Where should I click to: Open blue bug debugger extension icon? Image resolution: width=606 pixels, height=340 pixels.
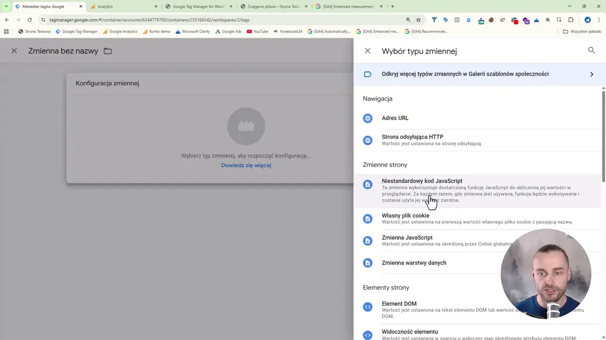pyautogui.click(x=469, y=20)
